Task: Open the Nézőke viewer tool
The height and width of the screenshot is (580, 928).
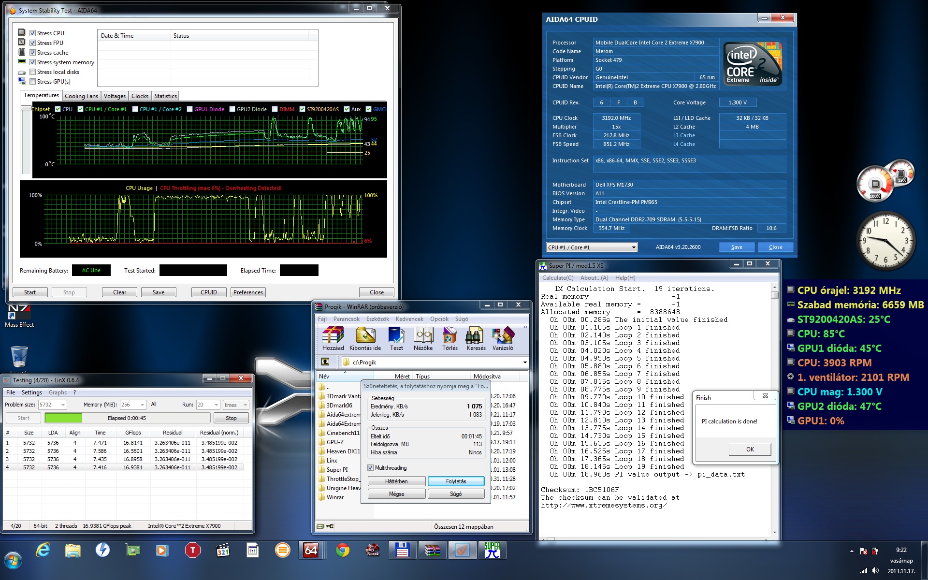Action: 423,338
